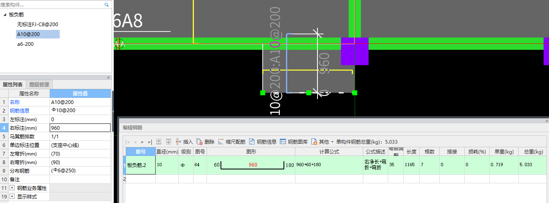
Task: Click the 直径(mm) column header
Action: pos(167,151)
